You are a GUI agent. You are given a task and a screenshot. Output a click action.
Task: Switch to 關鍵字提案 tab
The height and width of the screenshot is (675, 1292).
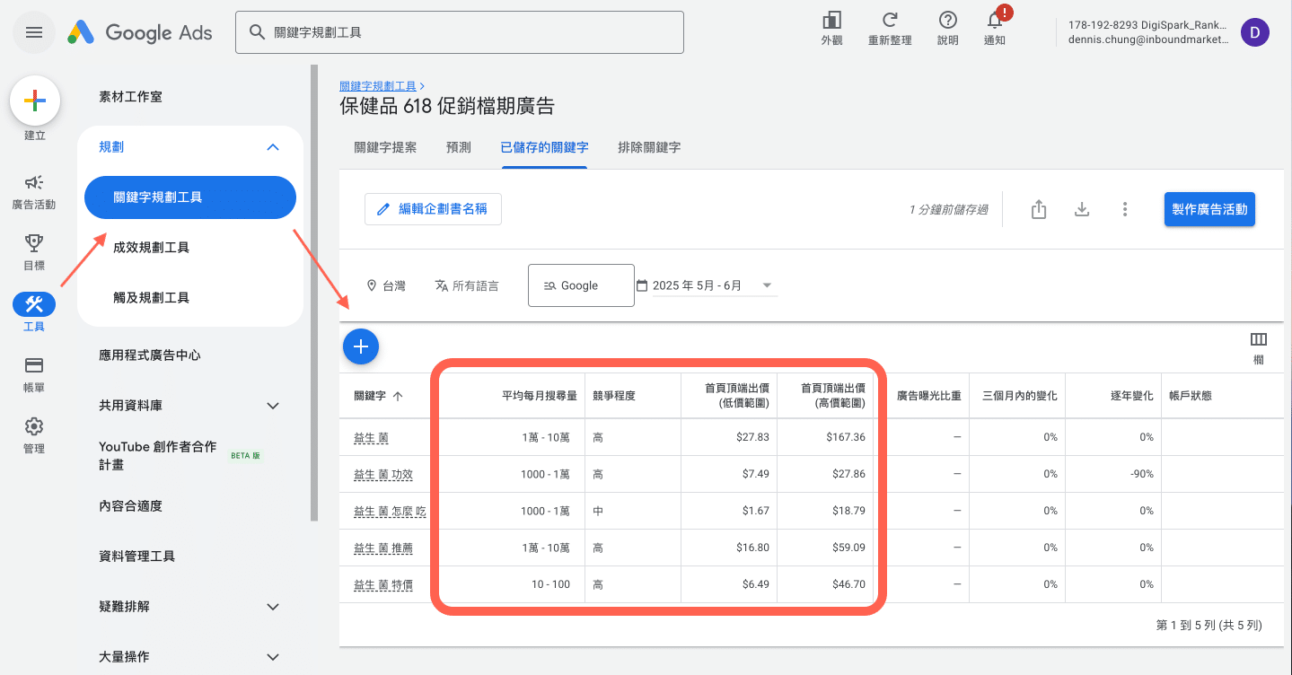pyautogui.click(x=385, y=147)
